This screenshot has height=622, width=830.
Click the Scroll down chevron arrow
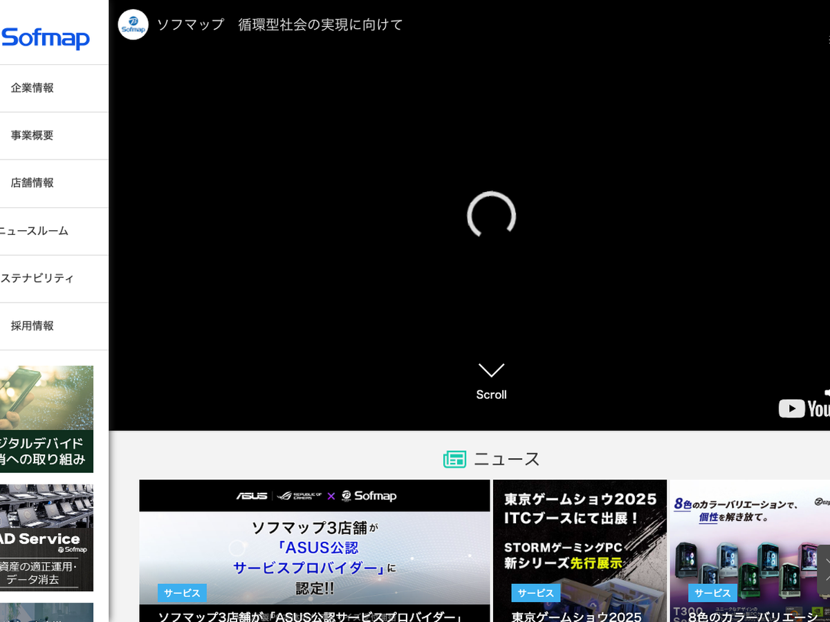[491, 371]
